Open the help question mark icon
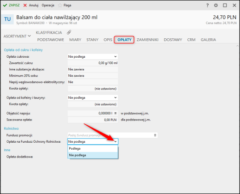The height and width of the screenshot is (194, 240). [x=207, y=6]
